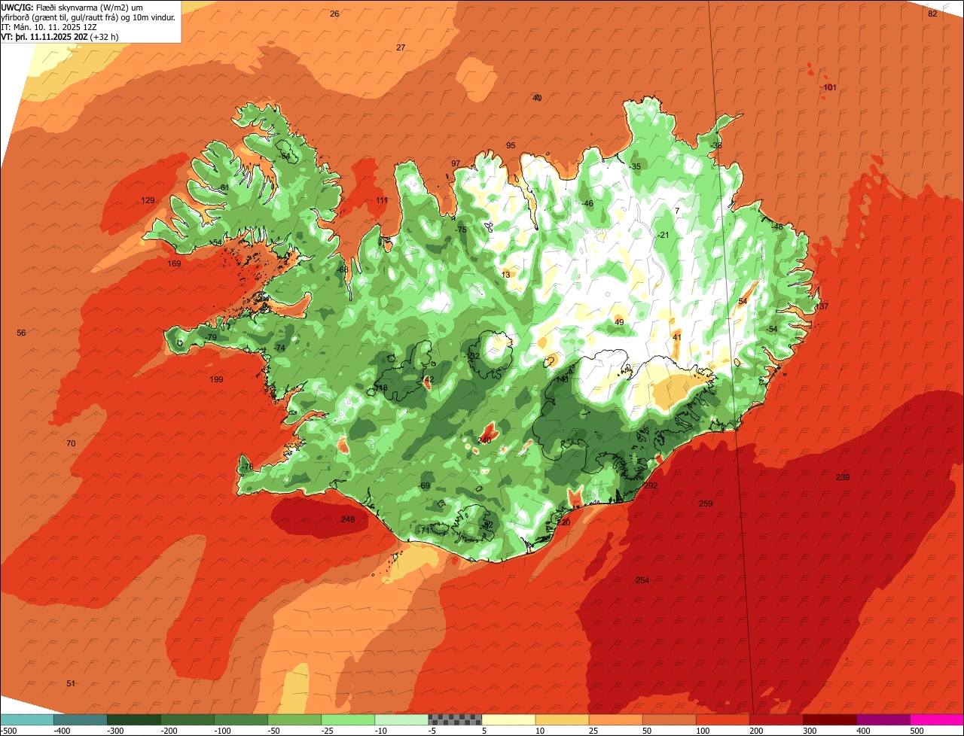Click the map value 101 near the northeast islets
The height and width of the screenshot is (736, 964).
pos(830,88)
